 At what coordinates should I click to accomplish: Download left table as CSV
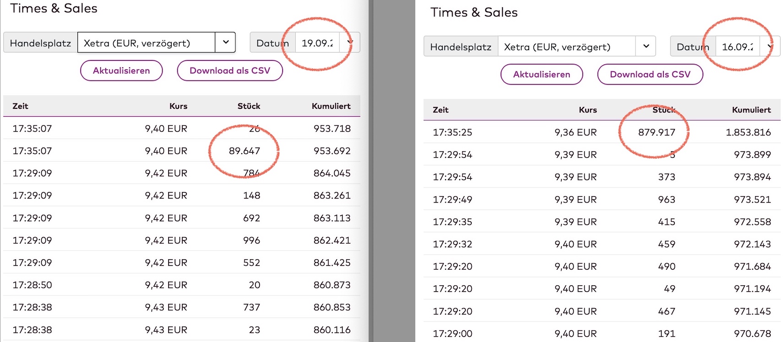point(230,70)
